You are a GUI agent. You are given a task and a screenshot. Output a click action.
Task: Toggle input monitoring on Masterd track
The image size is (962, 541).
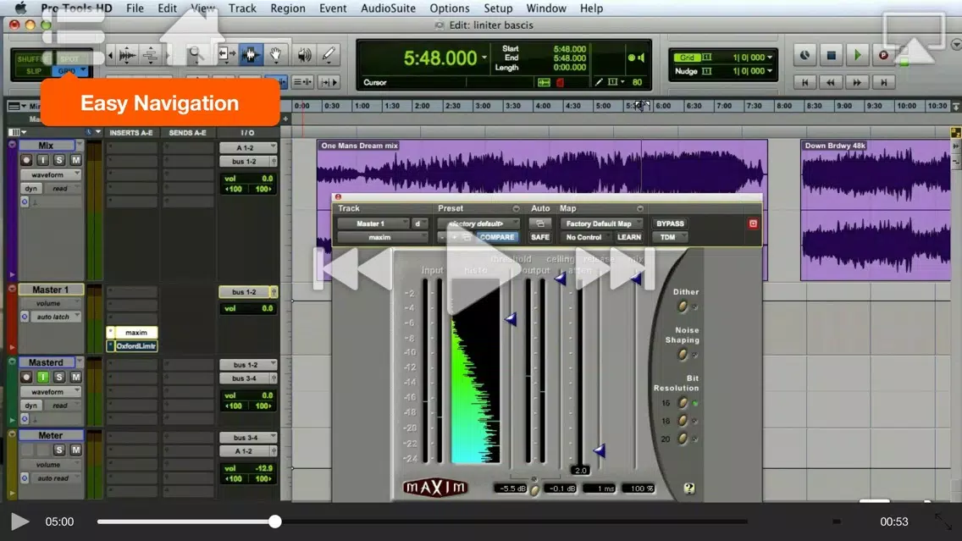click(x=42, y=378)
